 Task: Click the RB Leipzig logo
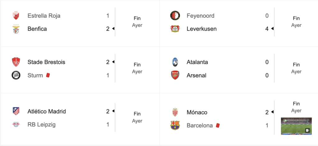point(16,125)
